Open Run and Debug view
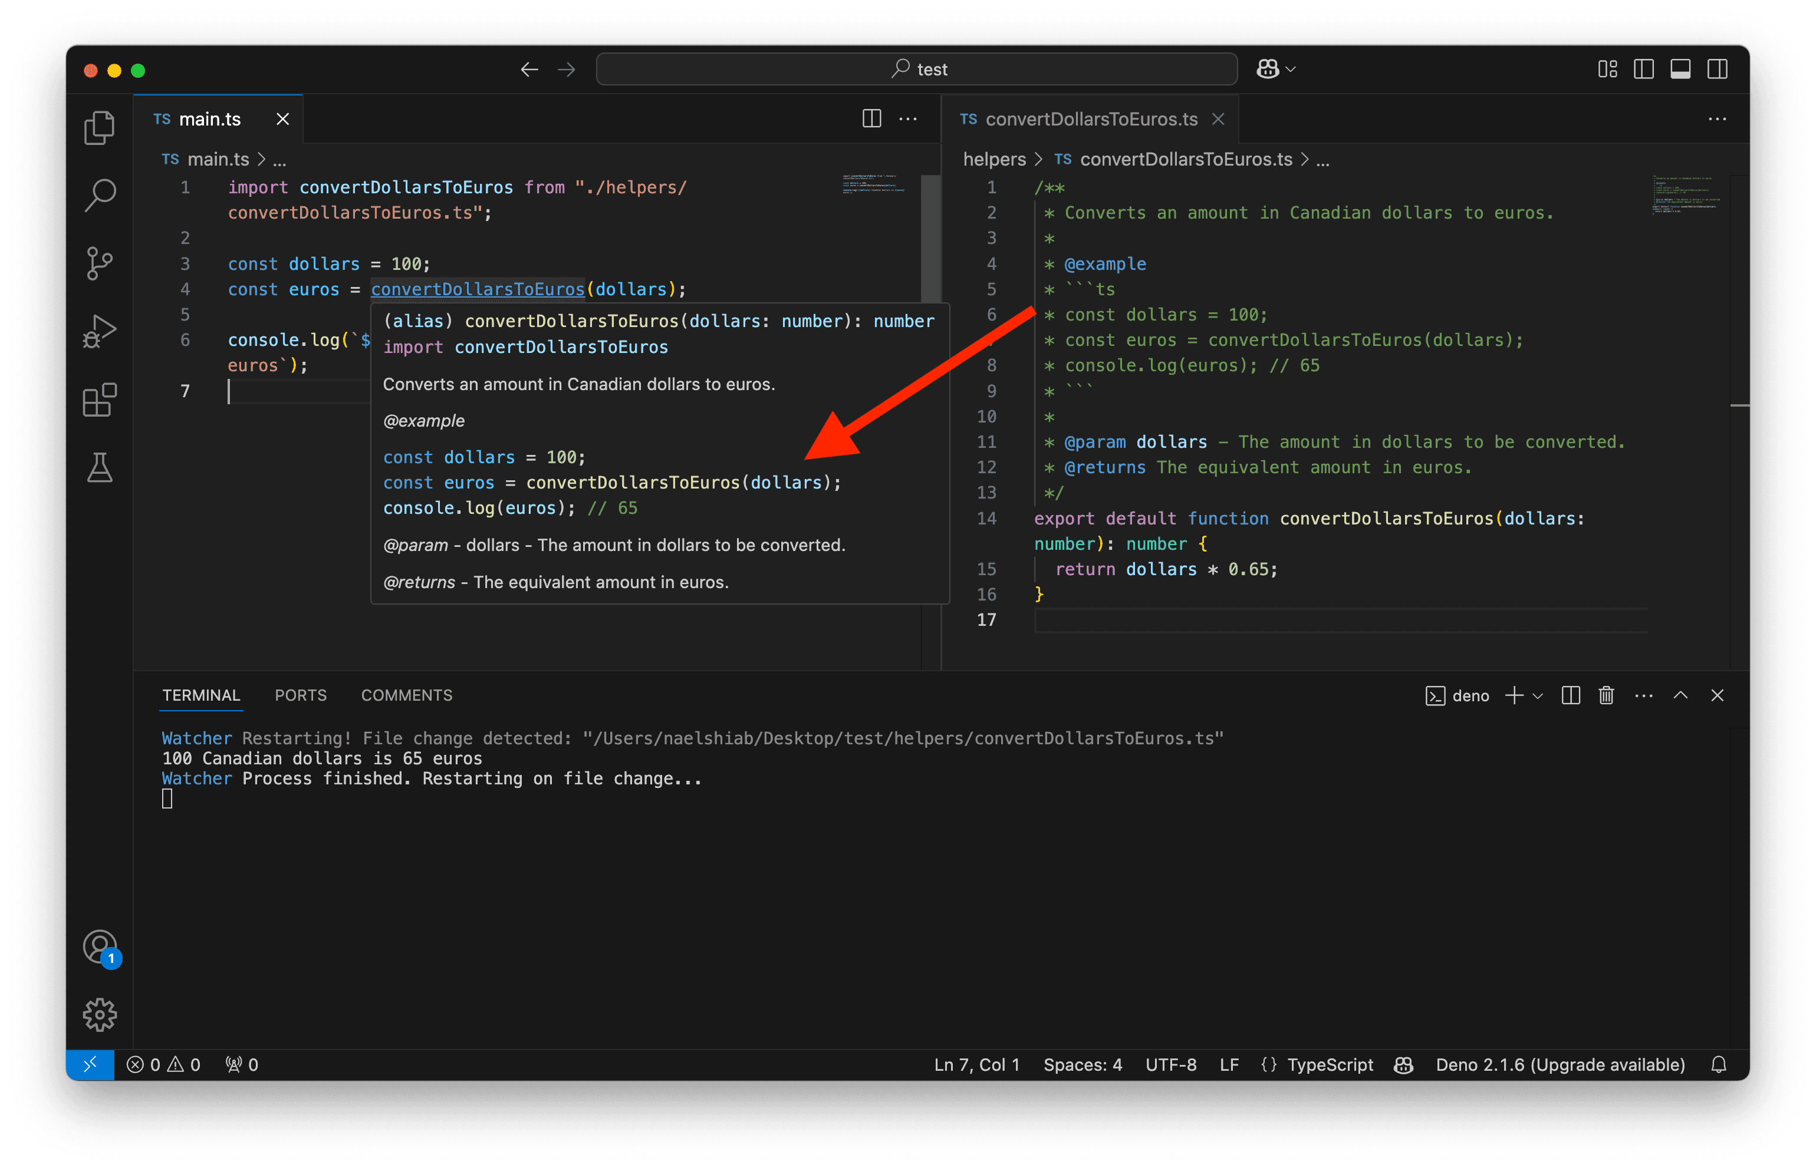1816x1168 pixels. tap(100, 331)
